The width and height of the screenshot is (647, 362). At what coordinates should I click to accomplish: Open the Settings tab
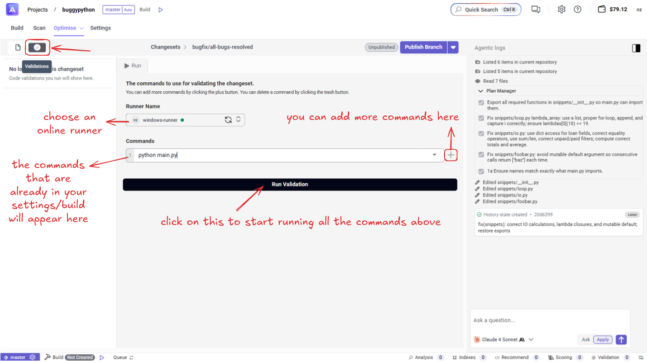[101, 28]
